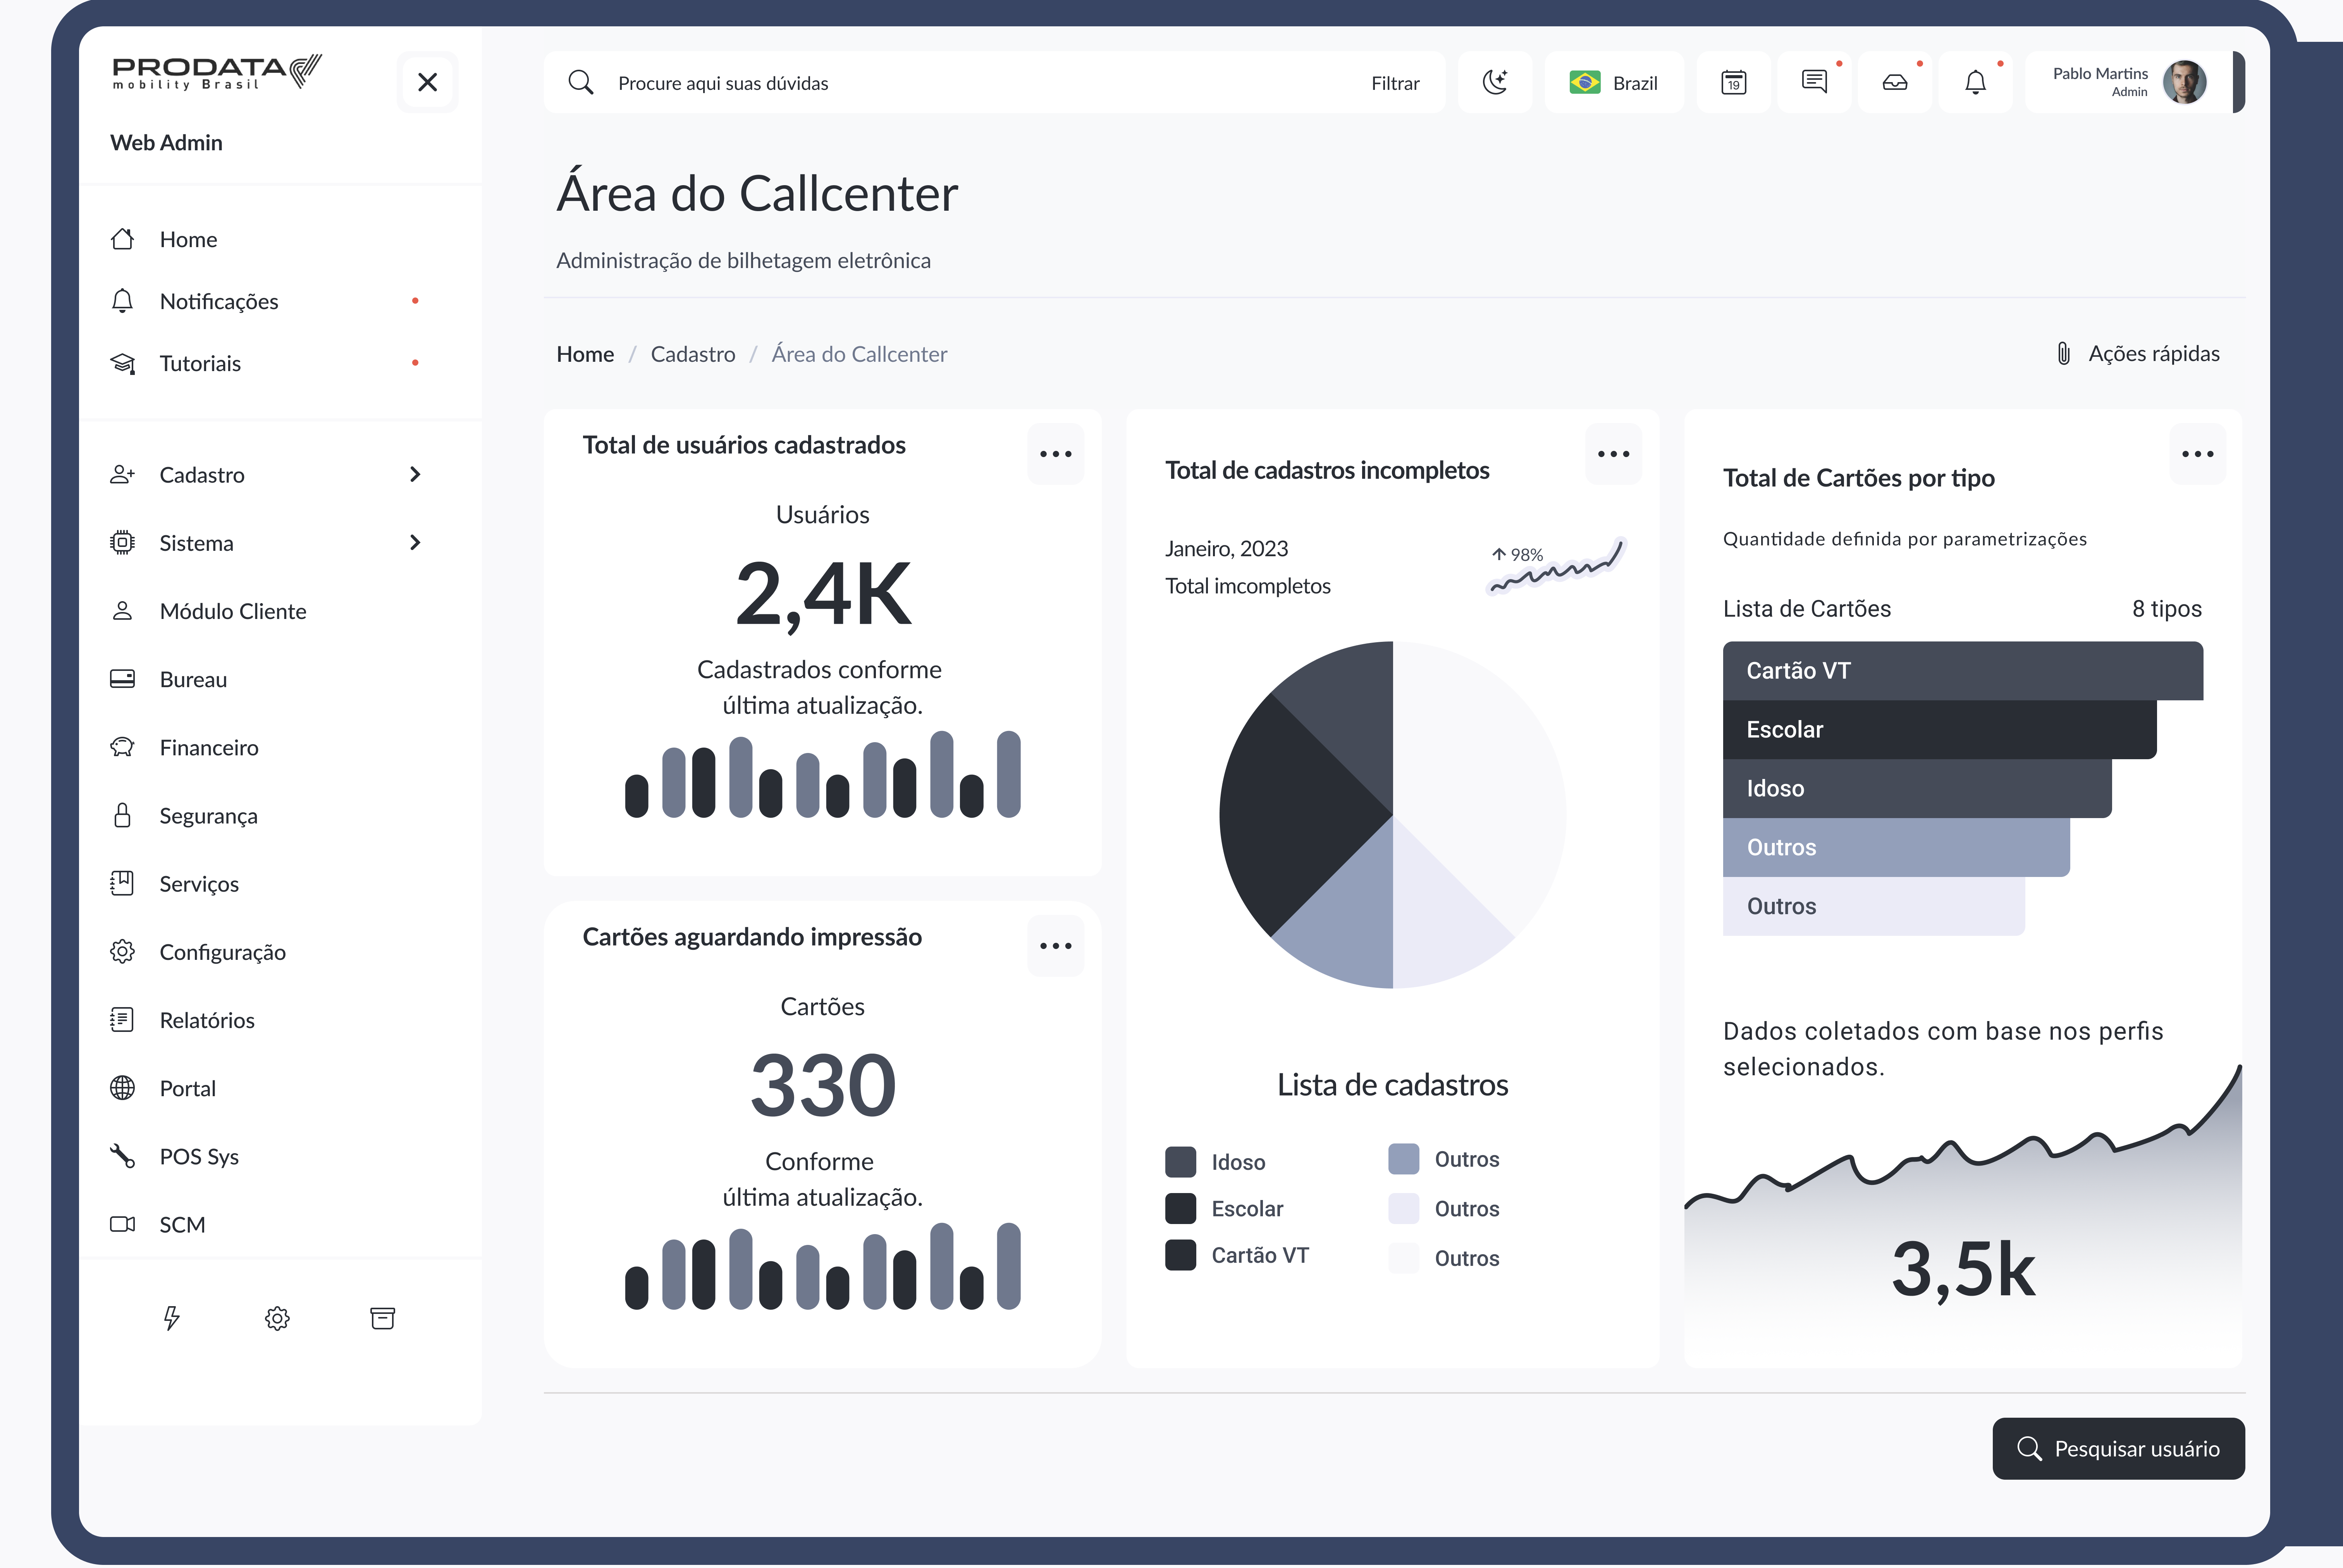Click the lightning bolt icon in sidebar footer

(x=172, y=1318)
